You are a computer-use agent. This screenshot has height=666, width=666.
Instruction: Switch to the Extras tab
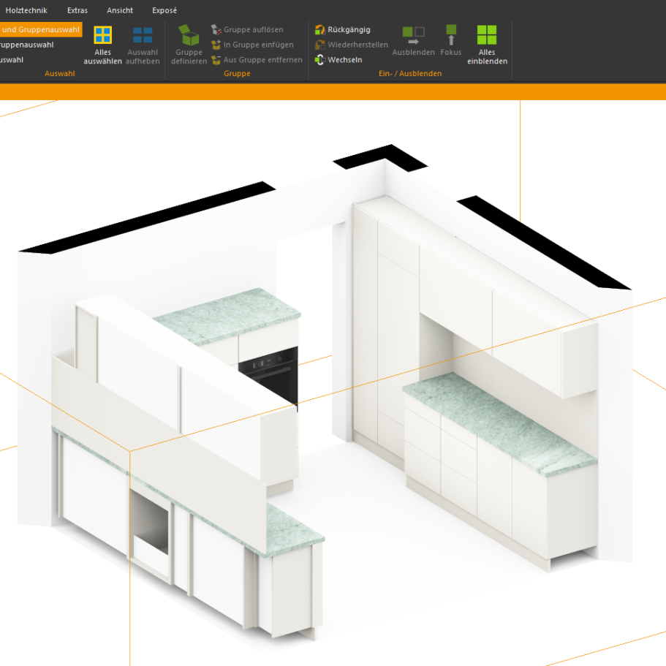pos(77,10)
